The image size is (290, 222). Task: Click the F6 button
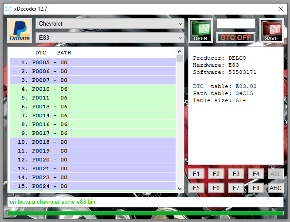(216, 188)
